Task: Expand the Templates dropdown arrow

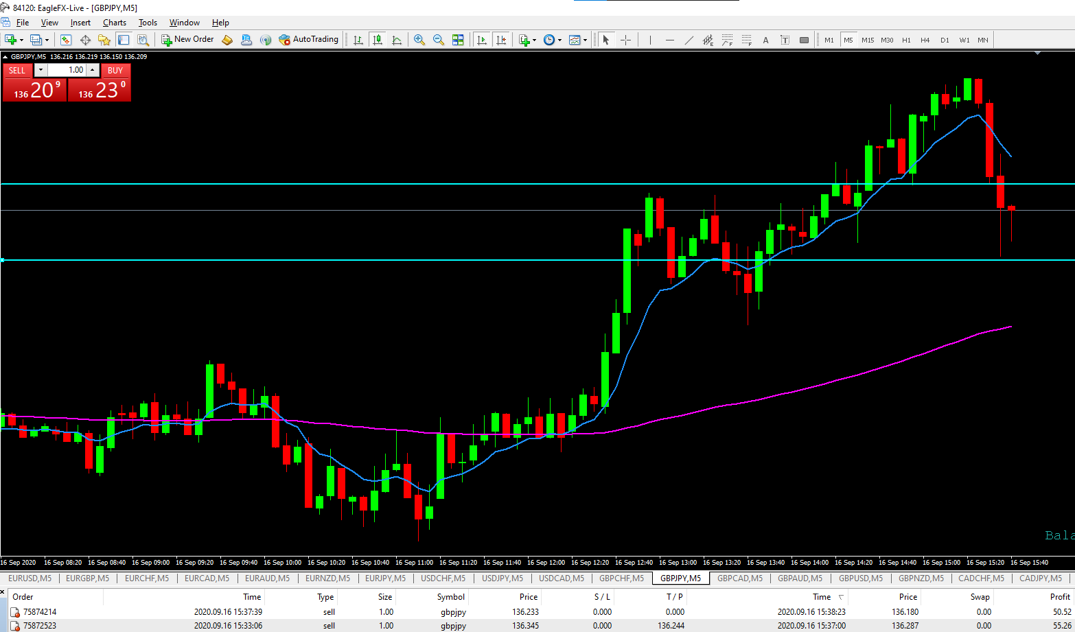Action: tap(586, 40)
